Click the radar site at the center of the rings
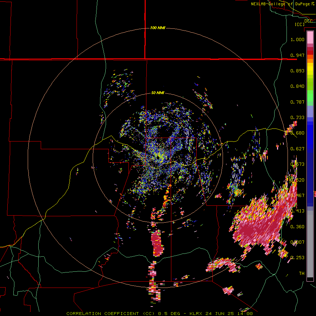 (158, 158)
